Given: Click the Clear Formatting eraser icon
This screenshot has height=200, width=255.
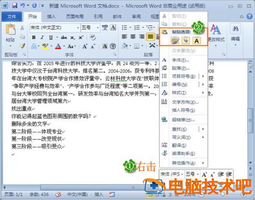Looking at the screenshot, I should click(93, 37).
